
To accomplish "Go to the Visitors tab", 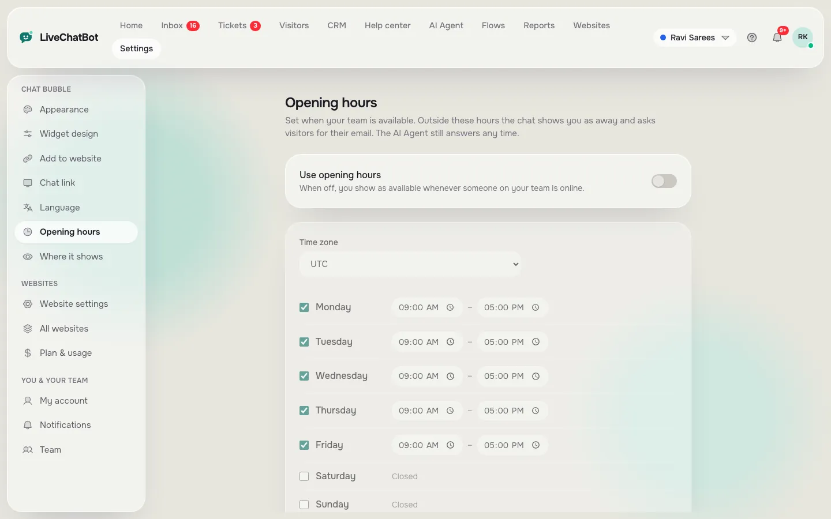I will 294,25.
